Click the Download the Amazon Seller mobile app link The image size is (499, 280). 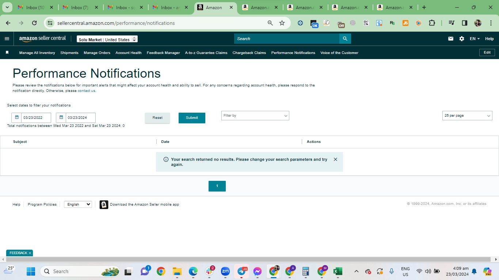click(x=144, y=205)
